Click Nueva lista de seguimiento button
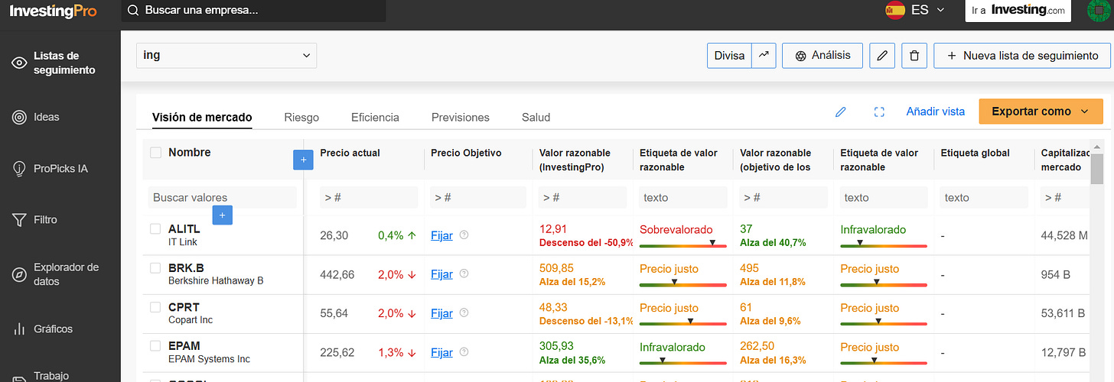This screenshot has width=1114, height=382. pyautogui.click(x=1021, y=55)
